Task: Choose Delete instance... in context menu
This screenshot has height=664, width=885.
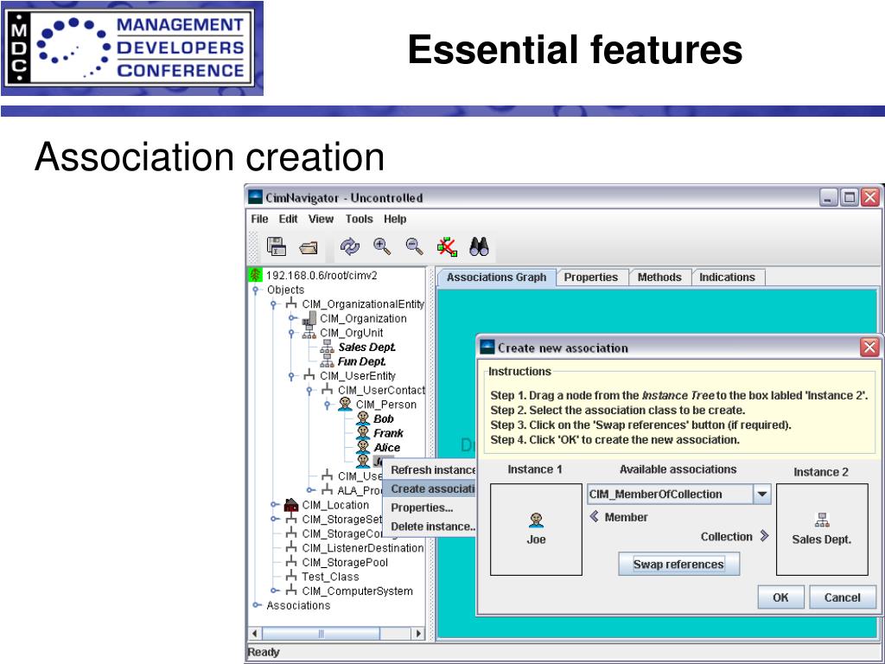Action: pos(430,527)
